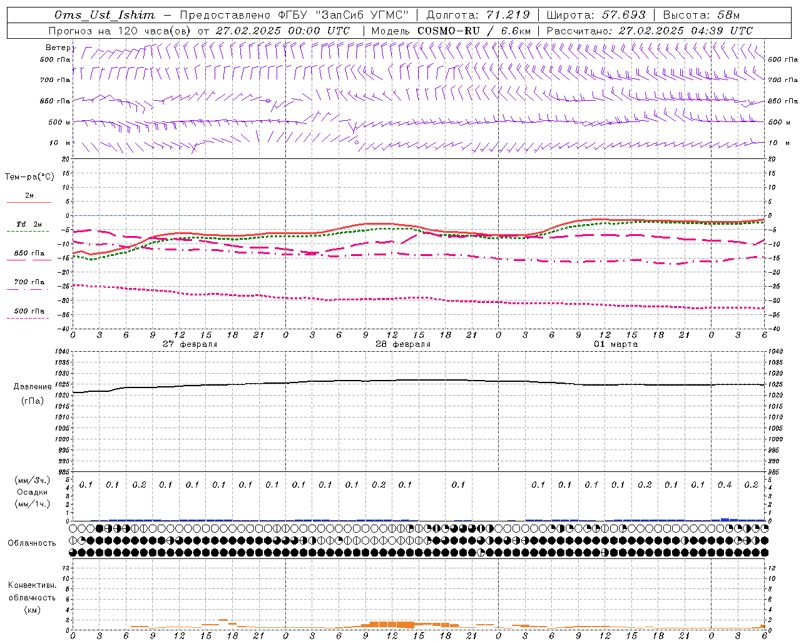The width and height of the screenshot is (801, 641).
Task: Click the computed time Рассчитано: 27.02.2025 04:39 UTC
Action: 650,31
